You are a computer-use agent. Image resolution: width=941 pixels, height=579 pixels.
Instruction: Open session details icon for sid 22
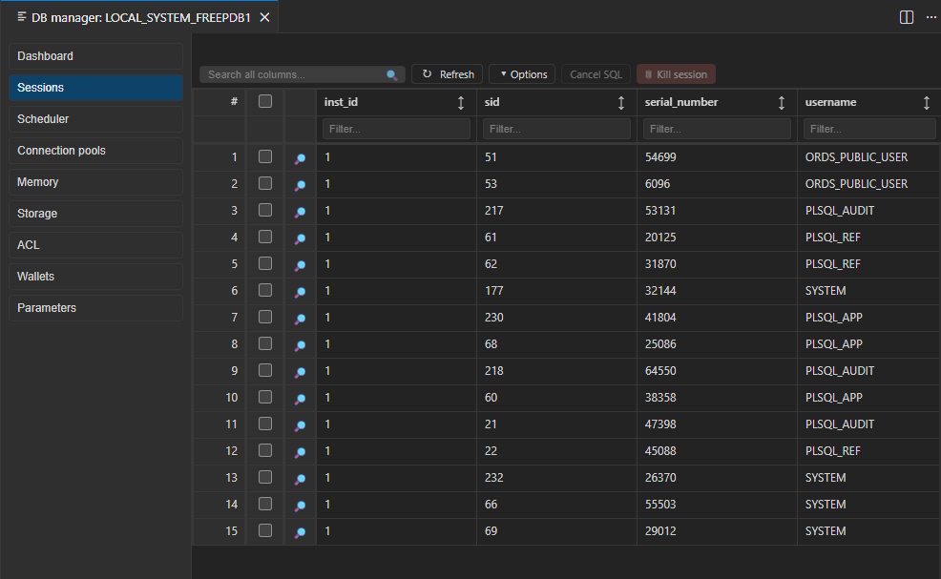coord(300,452)
